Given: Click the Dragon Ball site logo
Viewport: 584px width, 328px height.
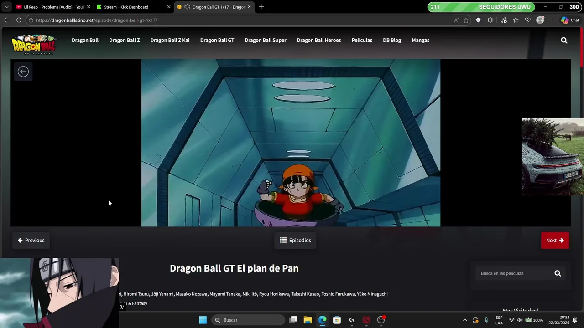Looking at the screenshot, I should click(34, 45).
